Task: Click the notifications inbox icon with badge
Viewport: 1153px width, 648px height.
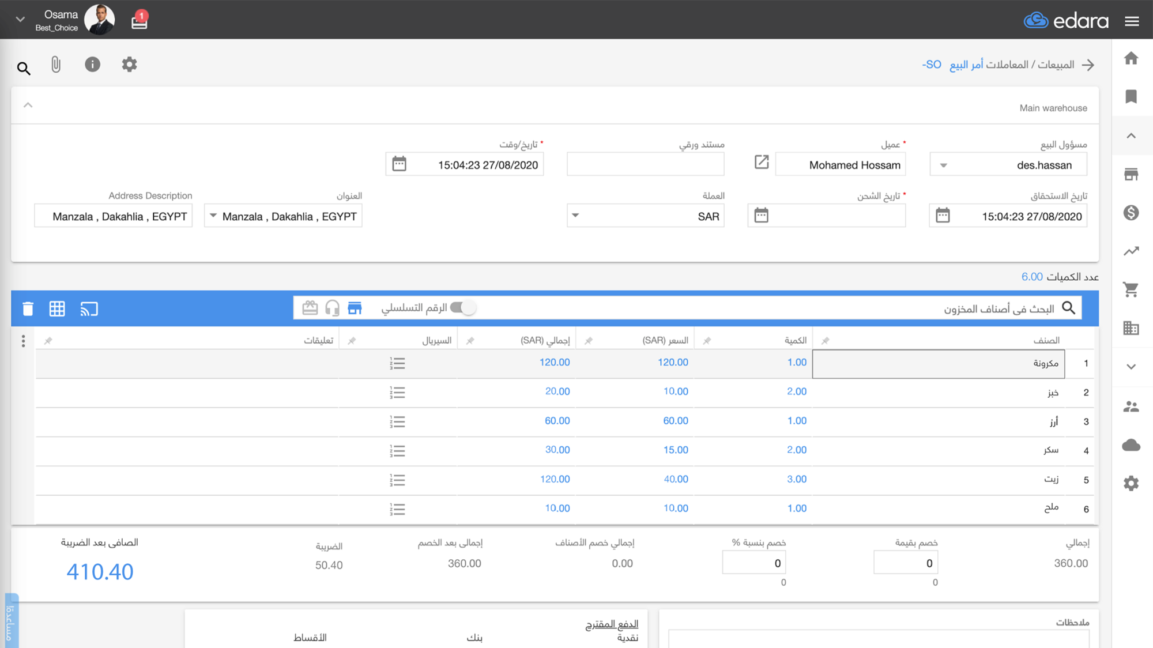Action: point(139,21)
